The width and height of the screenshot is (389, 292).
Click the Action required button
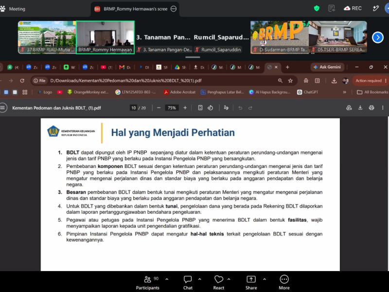click(369, 81)
